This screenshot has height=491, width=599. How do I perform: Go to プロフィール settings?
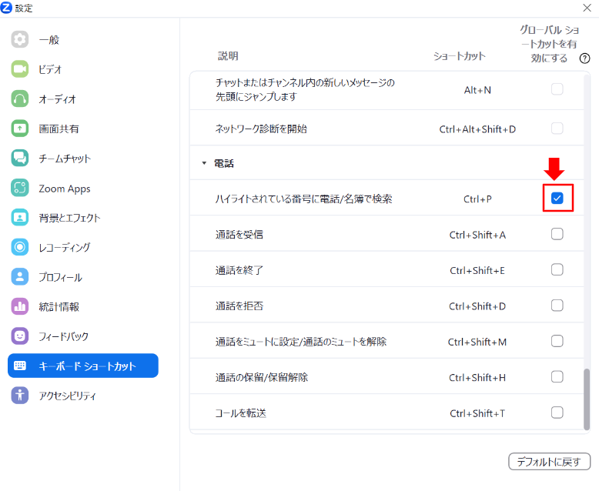83,277
